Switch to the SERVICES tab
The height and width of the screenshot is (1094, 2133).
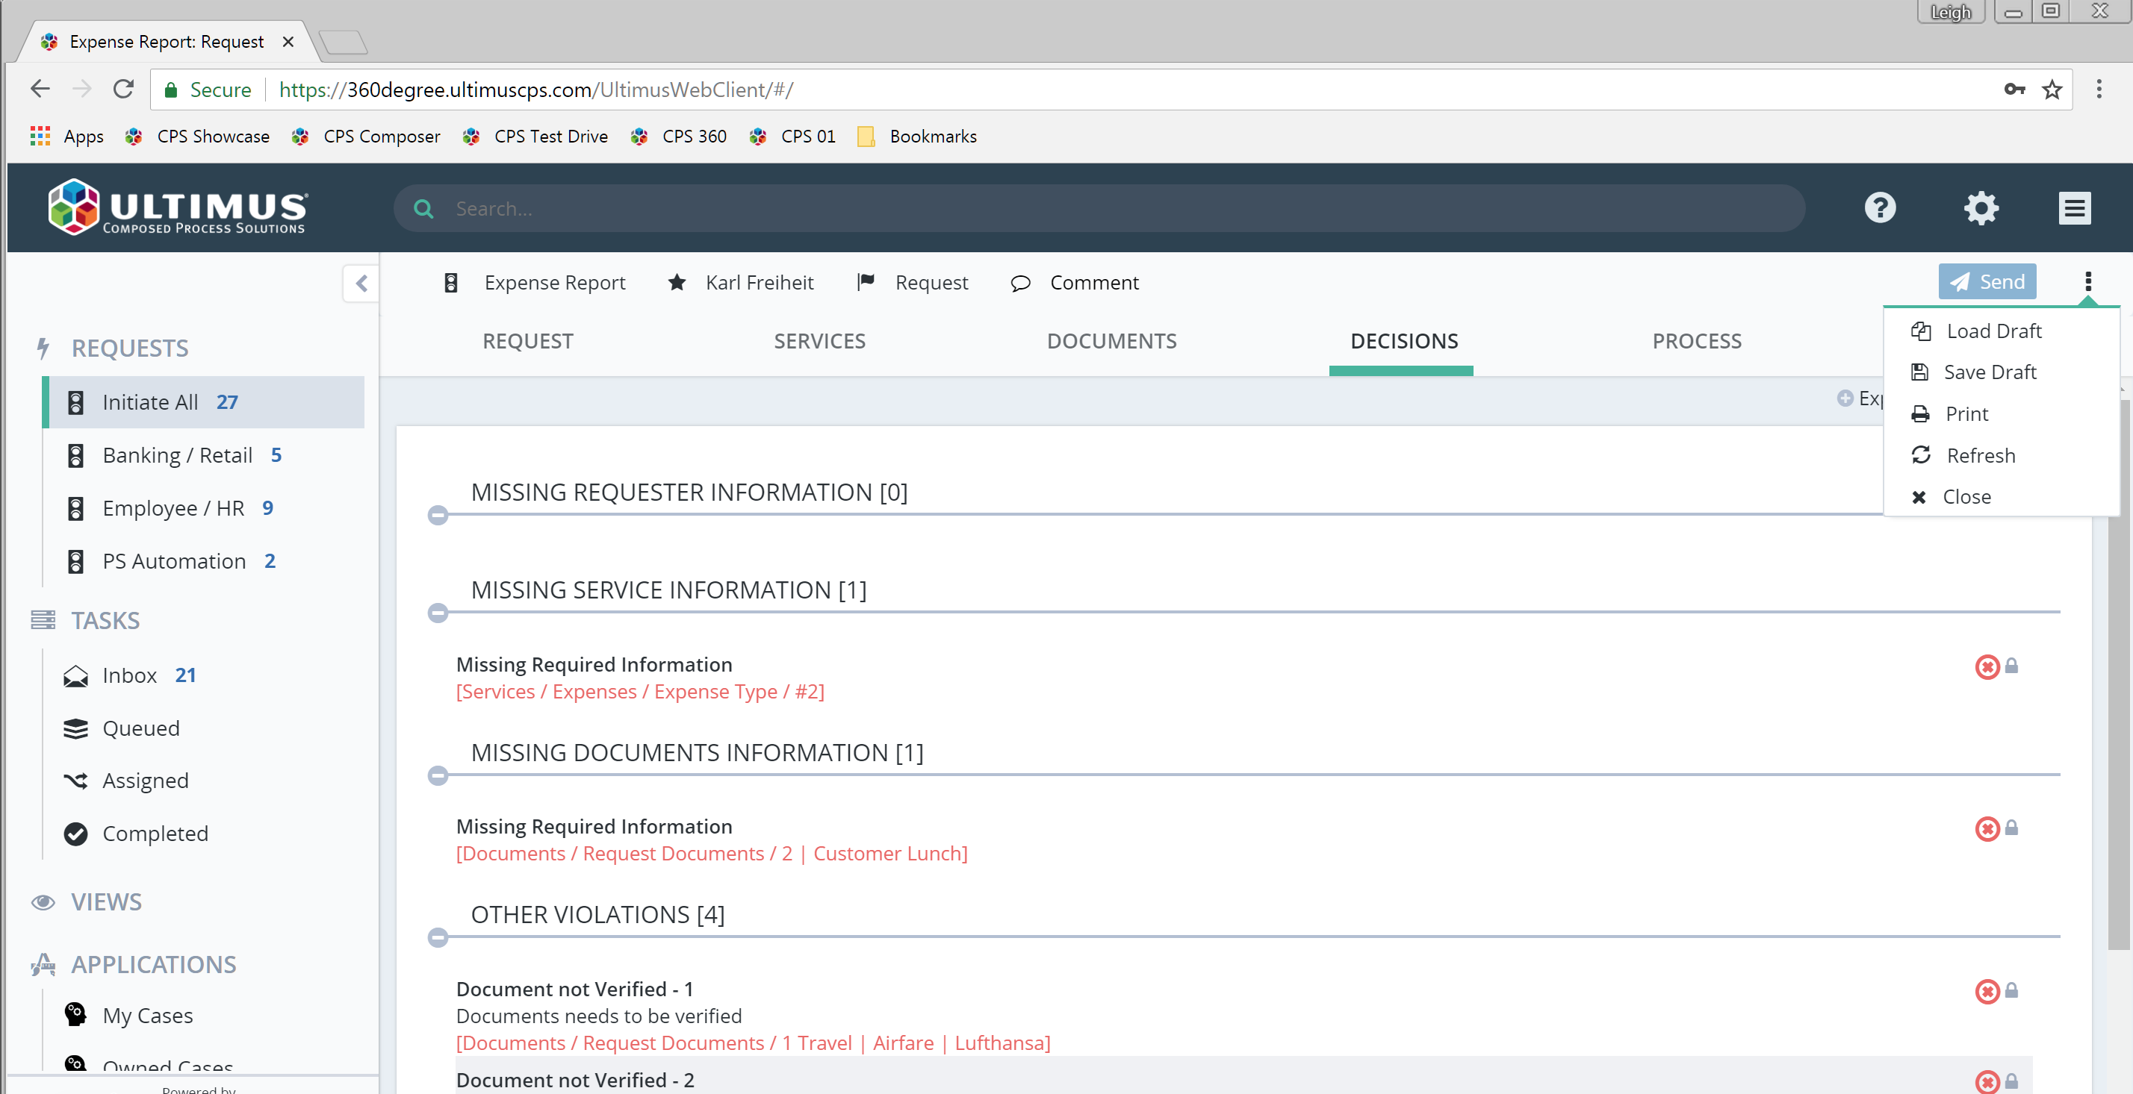(x=820, y=341)
